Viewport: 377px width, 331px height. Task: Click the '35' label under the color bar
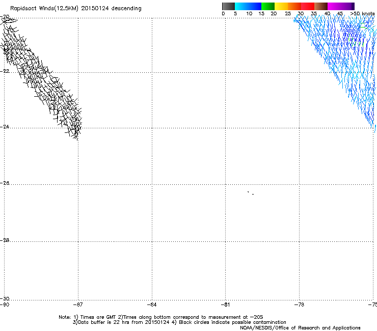(314, 14)
